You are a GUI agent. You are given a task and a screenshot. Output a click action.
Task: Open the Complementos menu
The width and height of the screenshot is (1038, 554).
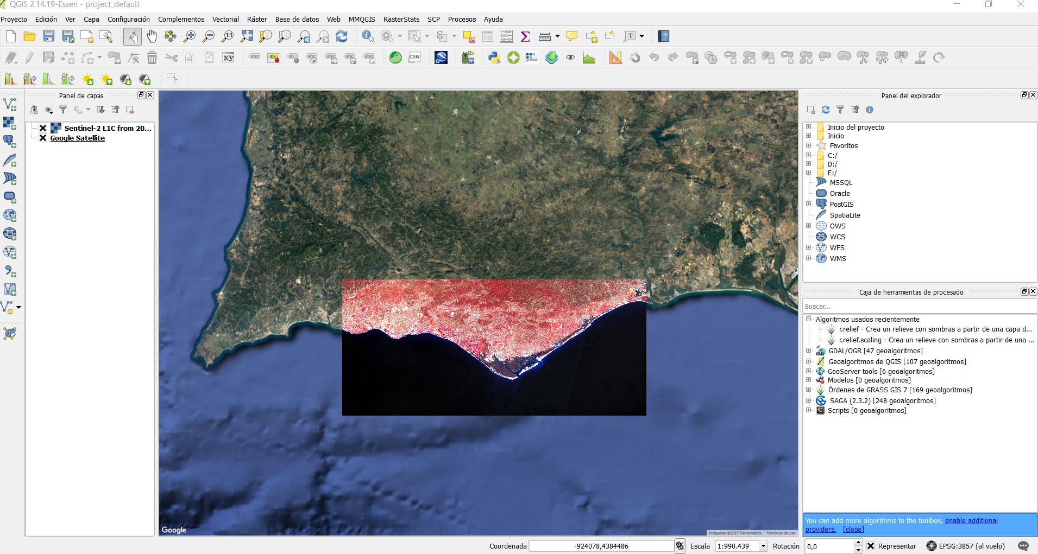(181, 19)
